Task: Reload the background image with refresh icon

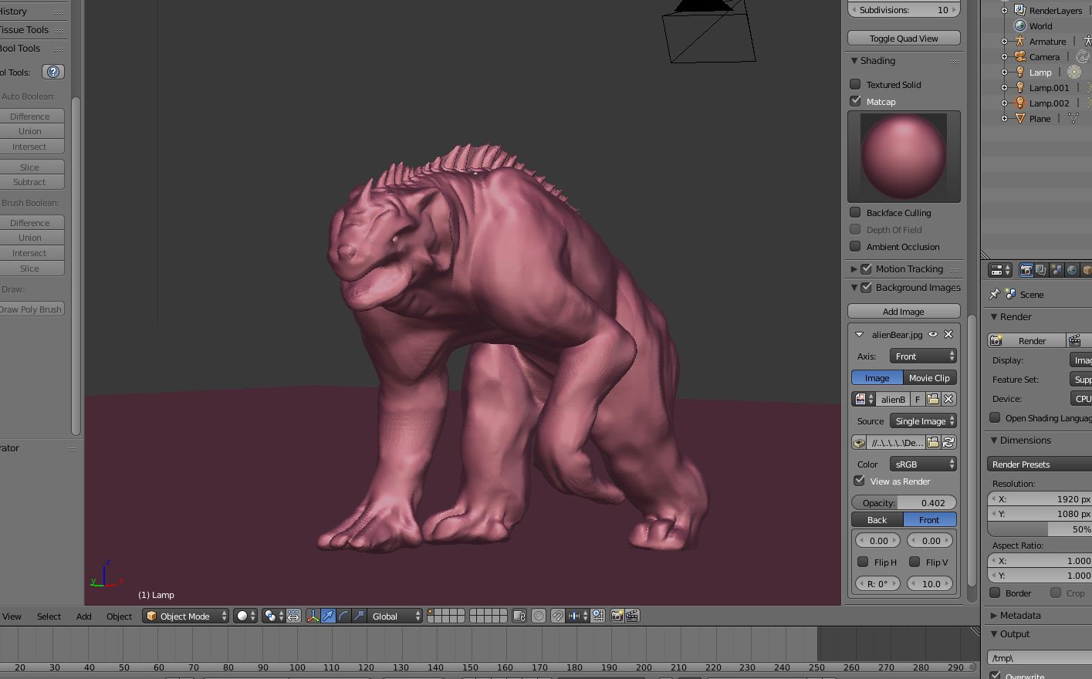Action: tap(948, 442)
